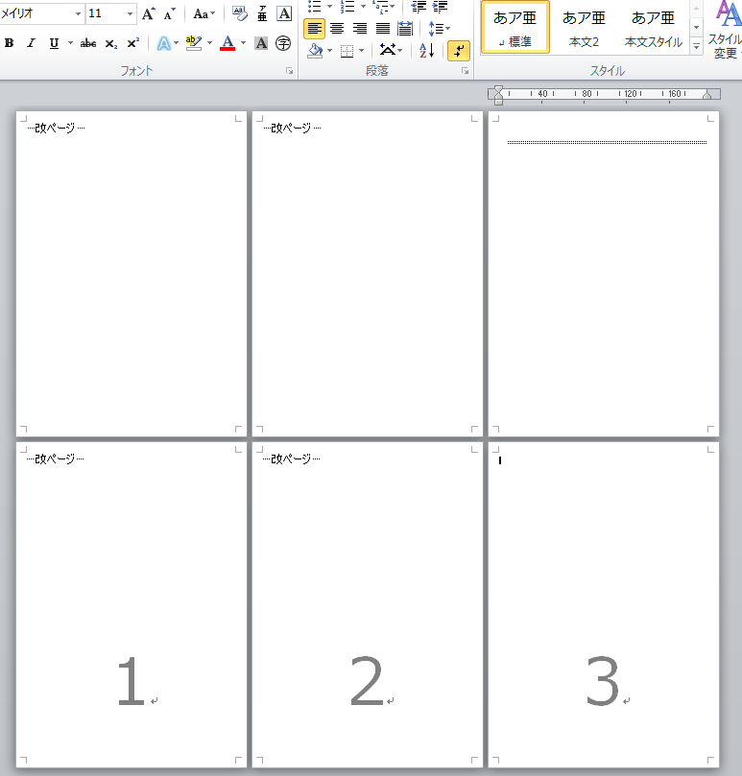
Task: Click page showing number 3
Action: [x=604, y=604]
